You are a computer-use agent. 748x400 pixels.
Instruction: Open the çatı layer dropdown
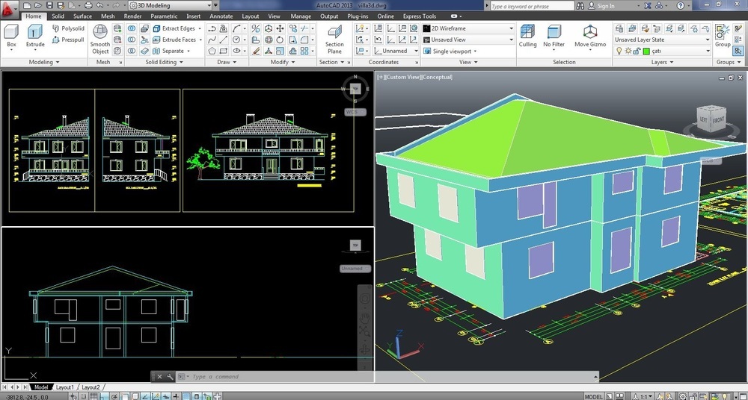(662, 51)
